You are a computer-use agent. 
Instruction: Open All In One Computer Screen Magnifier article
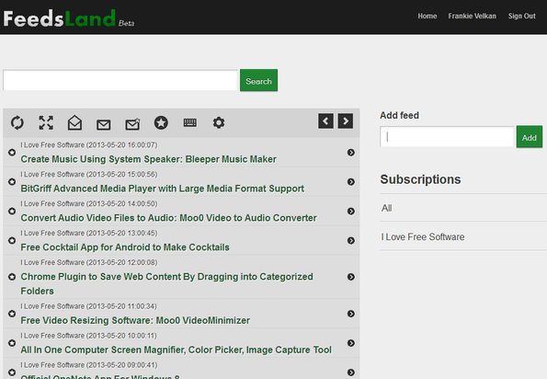[176, 350]
